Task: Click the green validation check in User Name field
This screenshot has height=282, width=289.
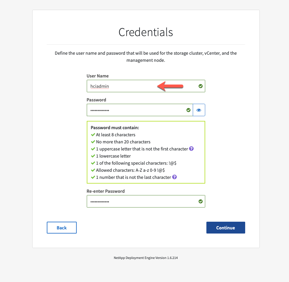Action: point(200,86)
